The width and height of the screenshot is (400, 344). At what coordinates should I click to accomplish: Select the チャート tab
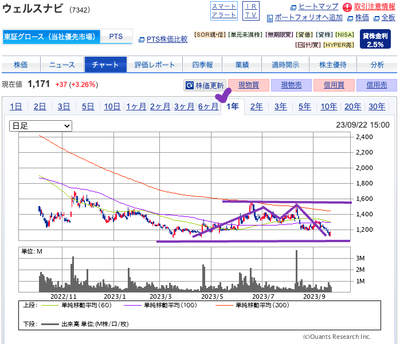click(105, 65)
